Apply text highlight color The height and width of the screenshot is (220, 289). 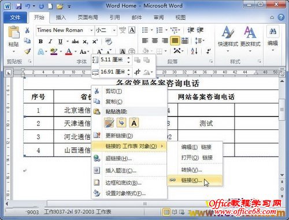[x=54, y=51]
